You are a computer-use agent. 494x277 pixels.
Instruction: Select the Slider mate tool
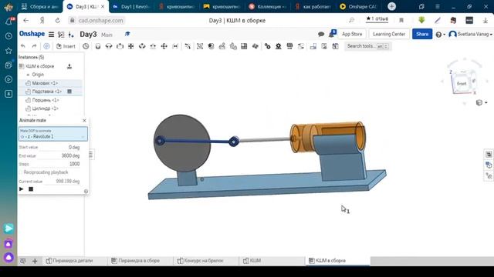[120, 46]
